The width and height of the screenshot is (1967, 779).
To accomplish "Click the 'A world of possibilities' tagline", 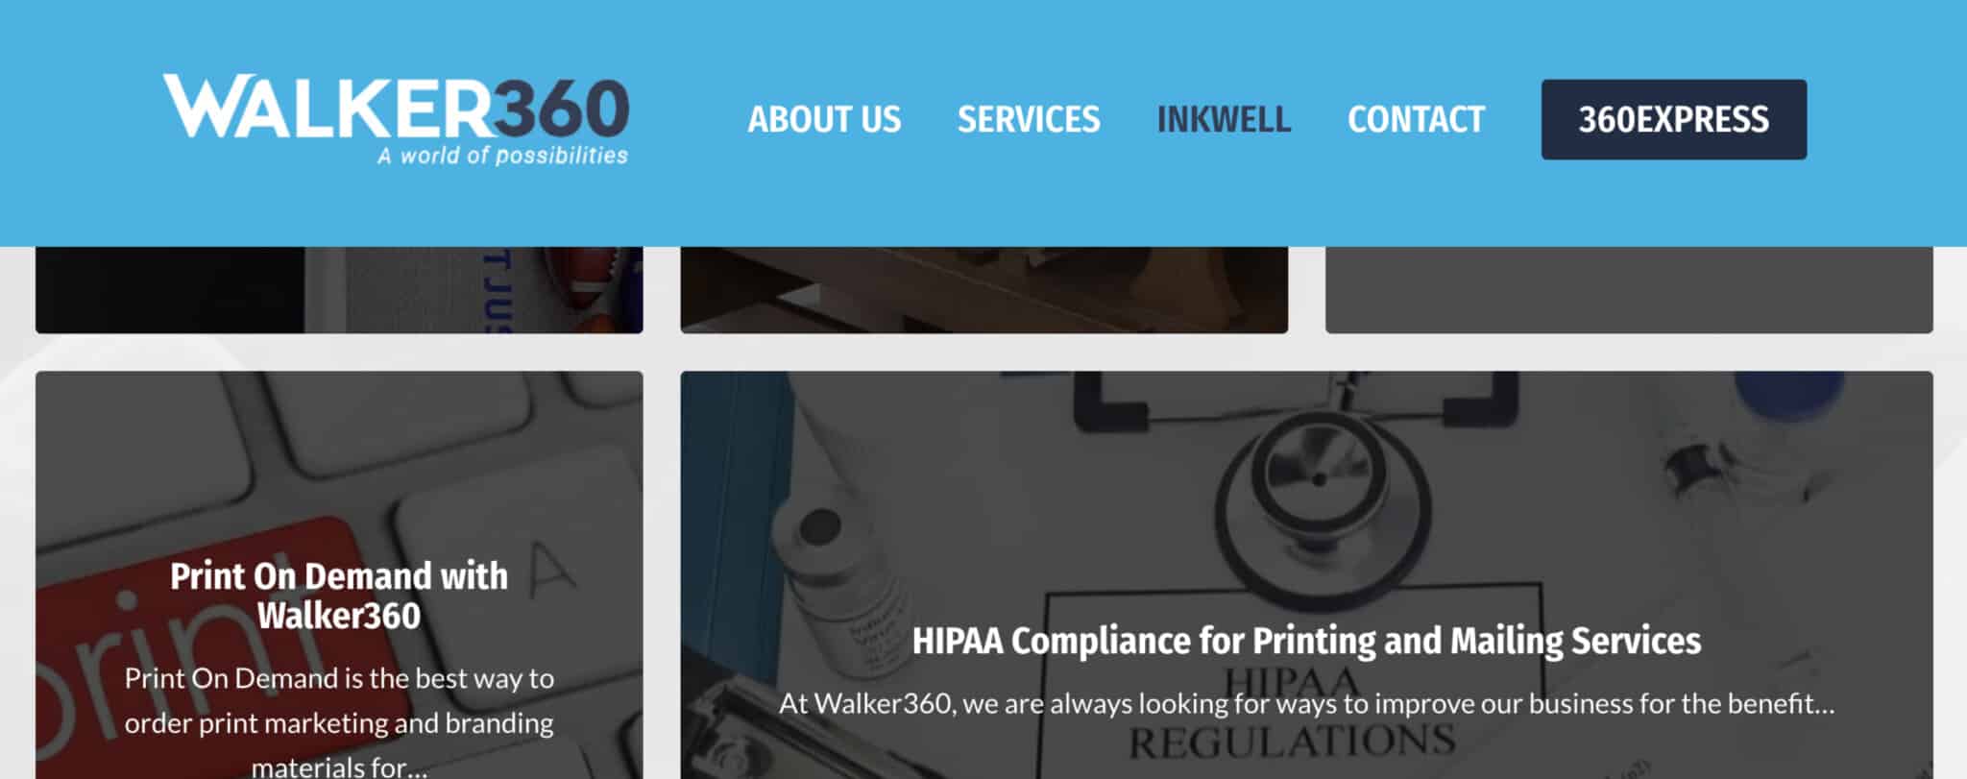I will tap(502, 156).
